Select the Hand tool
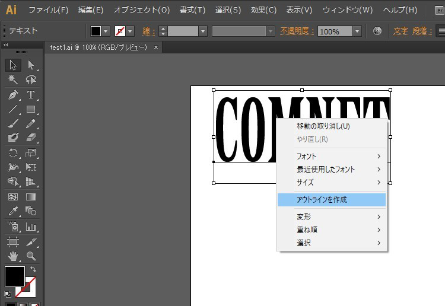445x306 pixels. 13,256
